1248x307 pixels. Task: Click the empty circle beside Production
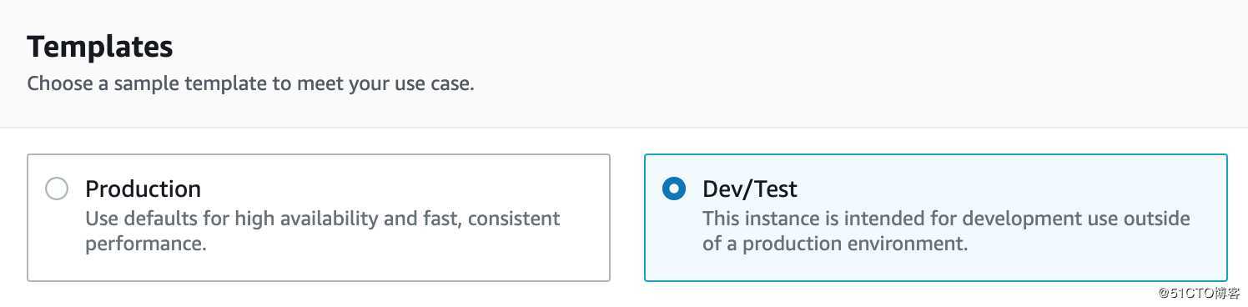57,189
